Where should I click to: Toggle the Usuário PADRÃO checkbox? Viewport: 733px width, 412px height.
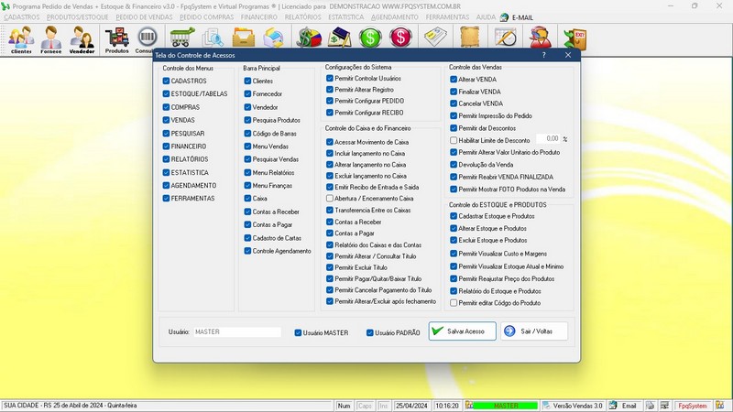click(370, 333)
